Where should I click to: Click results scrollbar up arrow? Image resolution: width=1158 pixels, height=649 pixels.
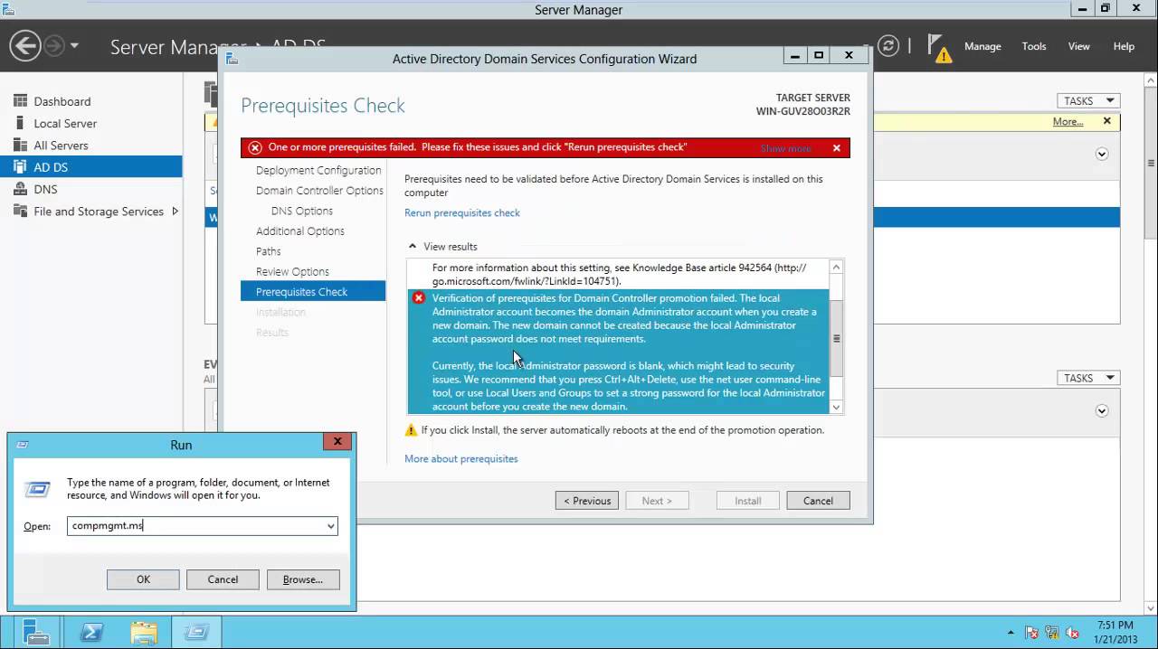pyautogui.click(x=837, y=267)
